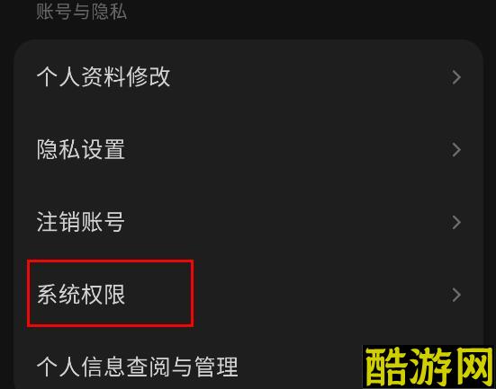Select the 注销账号 option
496x389 pixels.
(248, 222)
